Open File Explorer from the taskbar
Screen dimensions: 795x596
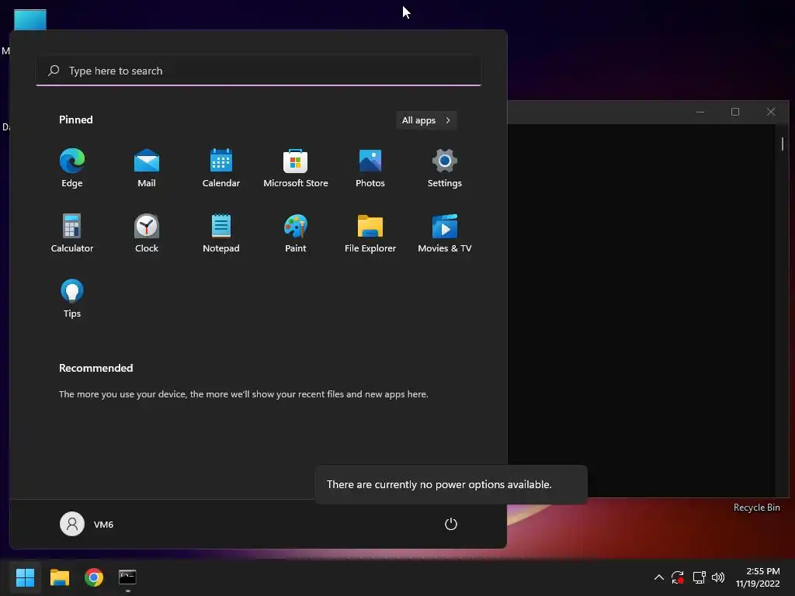coord(59,577)
